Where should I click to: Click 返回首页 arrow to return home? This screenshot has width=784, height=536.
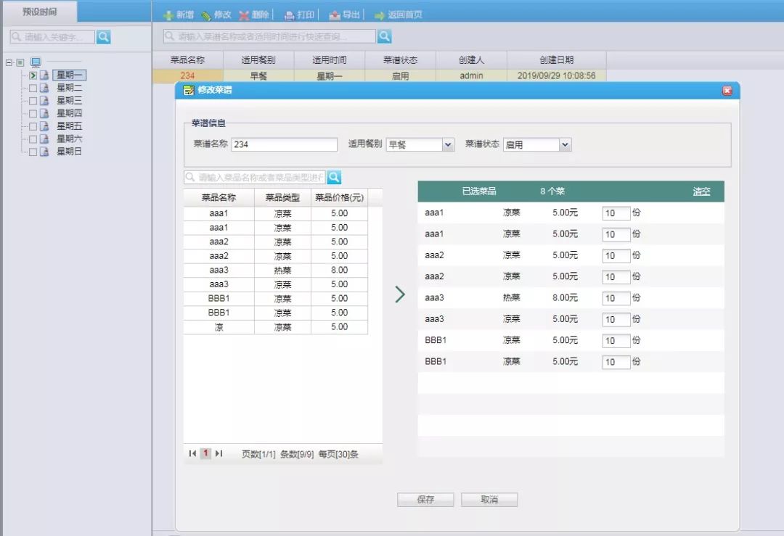pos(379,15)
